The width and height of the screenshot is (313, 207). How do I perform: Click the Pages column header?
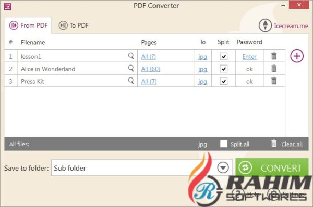pyautogui.click(x=149, y=42)
